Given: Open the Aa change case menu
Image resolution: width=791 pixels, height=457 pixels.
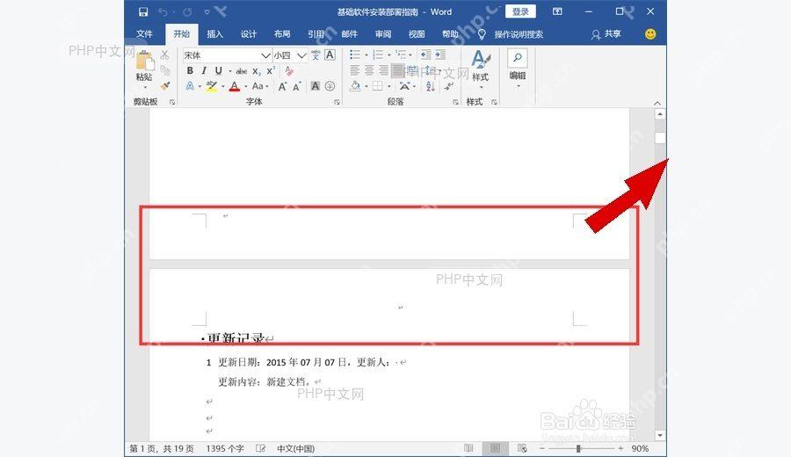Looking at the screenshot, I should pos(260,86).
